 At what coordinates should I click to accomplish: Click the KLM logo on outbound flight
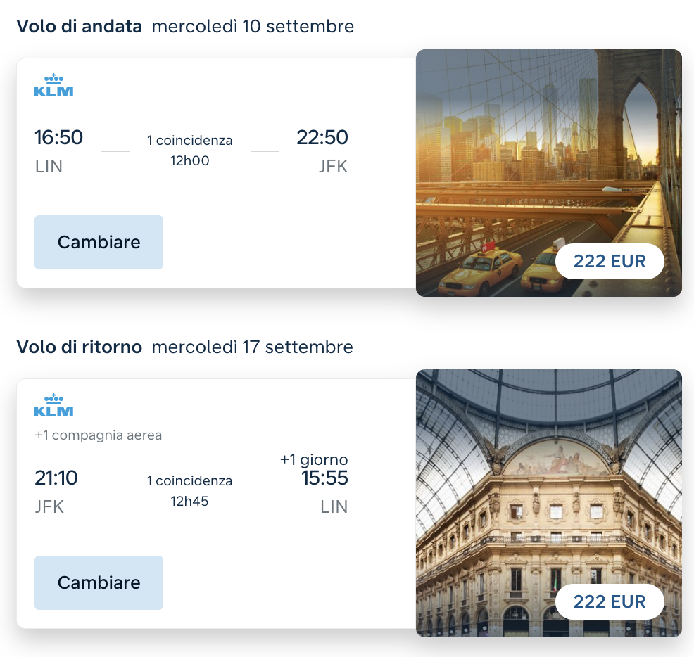coord(53,85)
